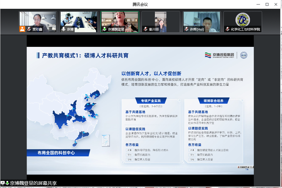Select 秦川丽's video thumbnail

[x=161, y=22]
